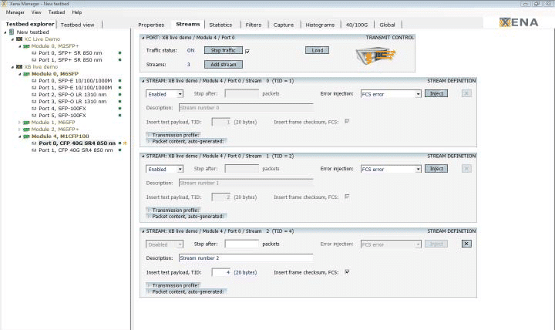Click the Module 0, M6SFP module icon
The image size is (555, 330).
tap(26, 74)
